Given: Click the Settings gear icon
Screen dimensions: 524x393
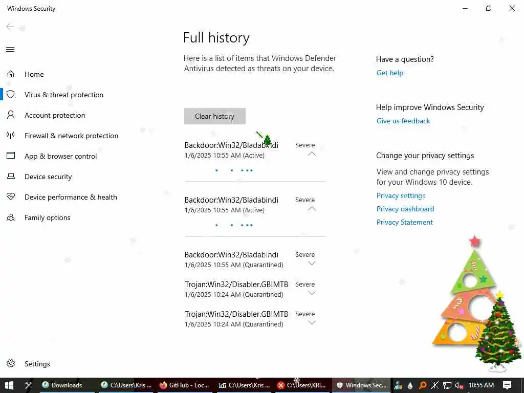Looking at the screenshot, I should pyautogui.click(x=11, y=364).
